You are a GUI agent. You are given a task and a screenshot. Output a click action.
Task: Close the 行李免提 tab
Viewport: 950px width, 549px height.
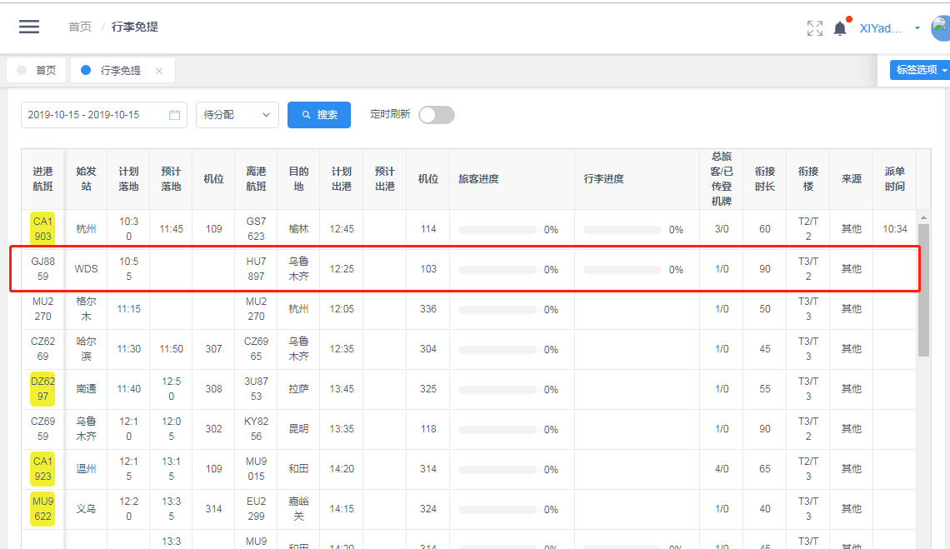[x=158, y=71]
